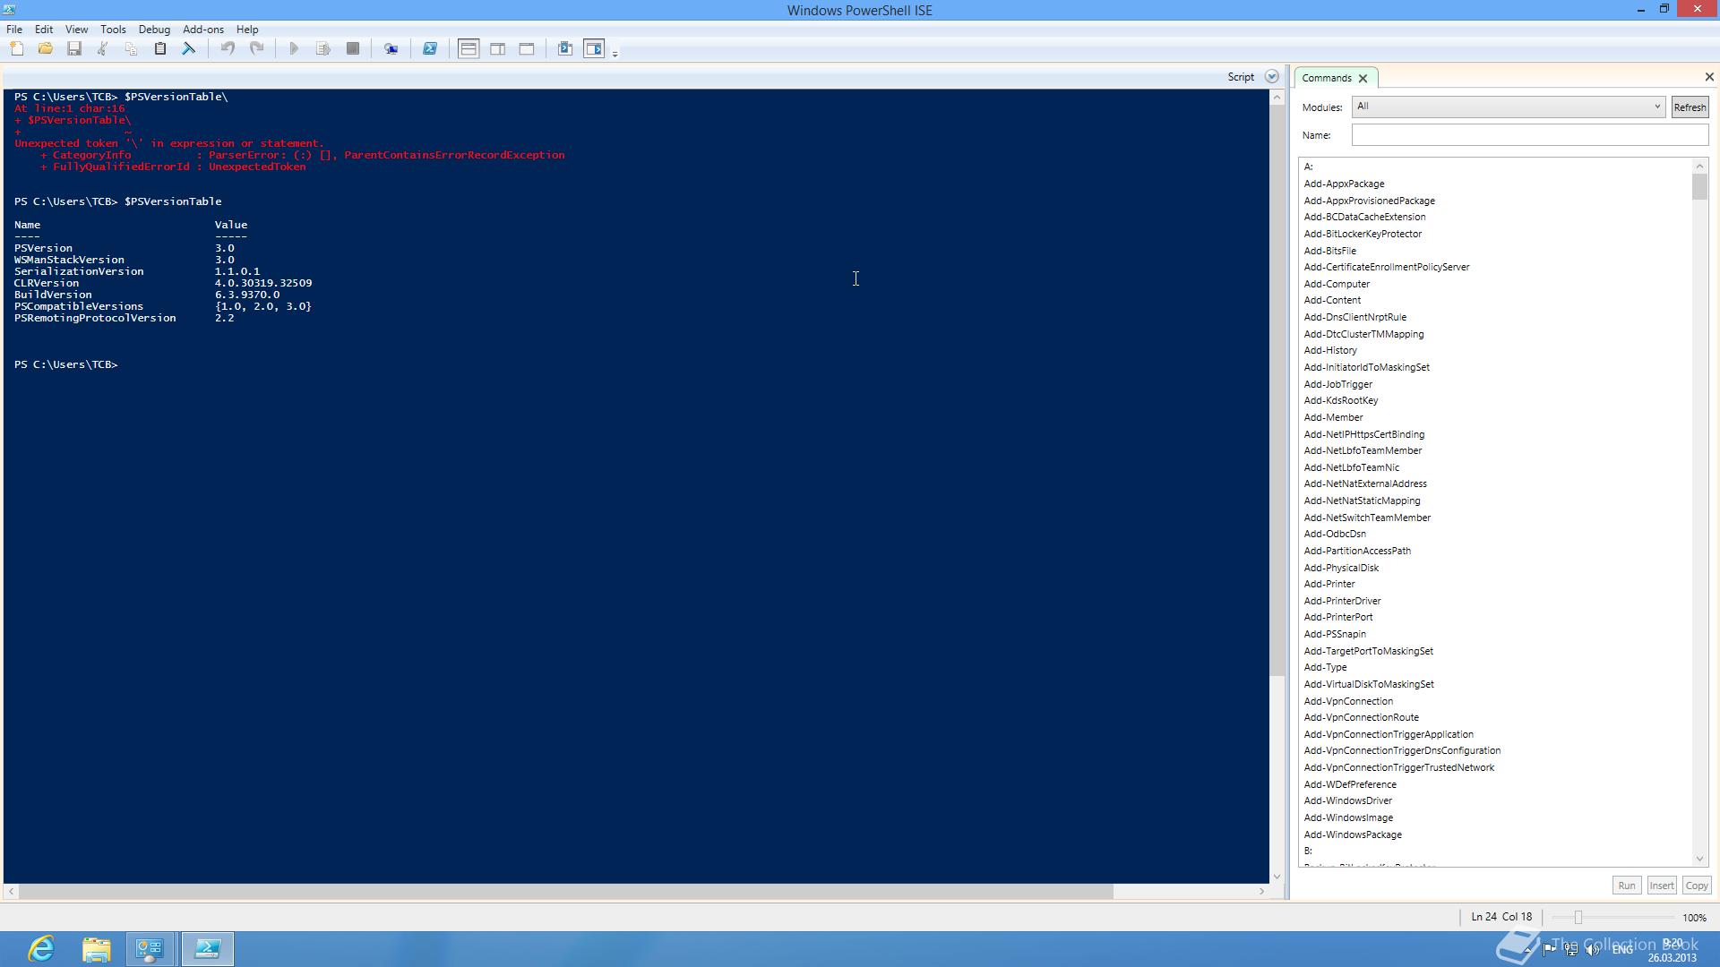Image resolution: width=1720 pixels, height=967 pixels.
Task: Open the Modules dropdown
Action: click(x=1656, y=107)
